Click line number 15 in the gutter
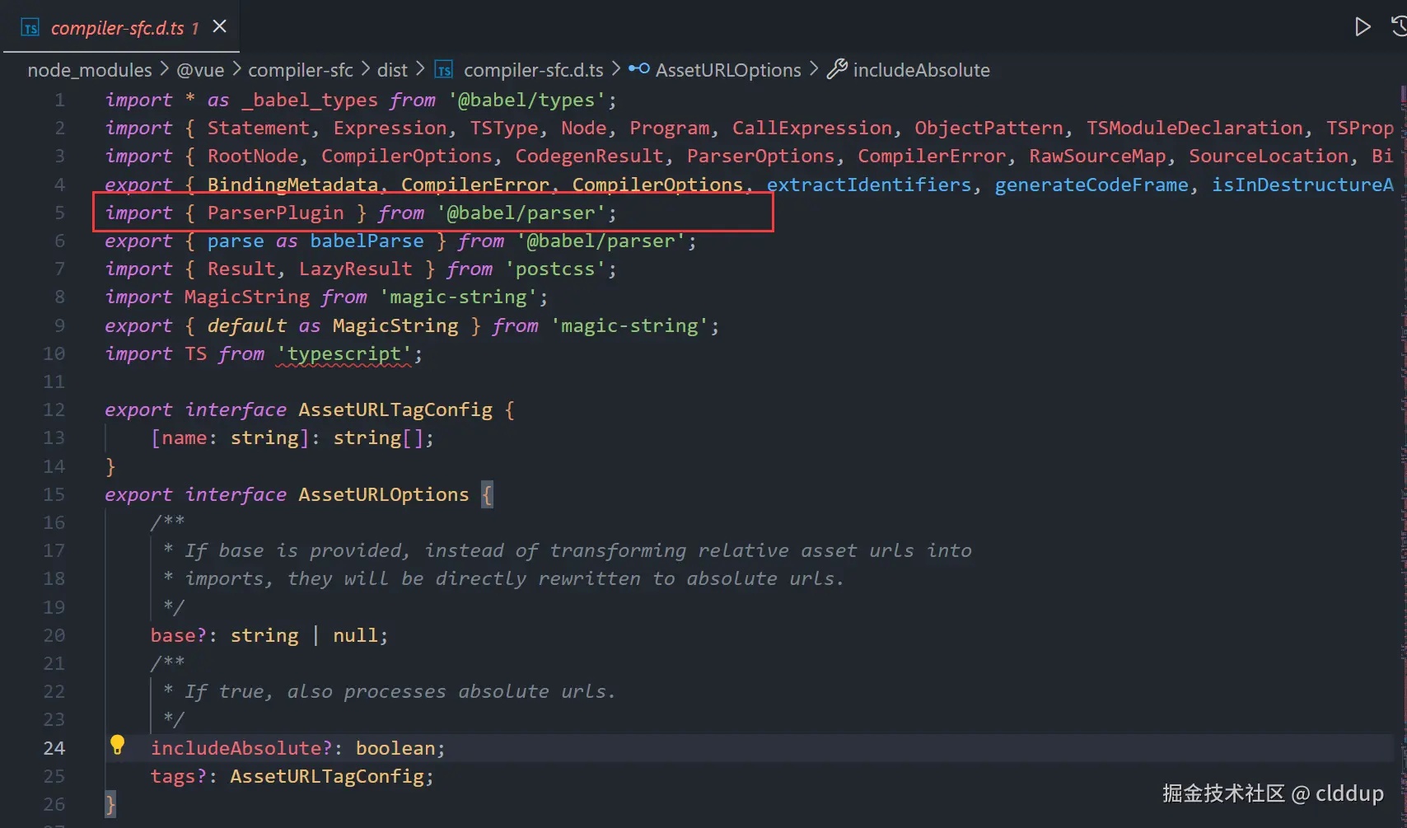The height and width of the screenshot is (828, 1407). pos(54,494)
